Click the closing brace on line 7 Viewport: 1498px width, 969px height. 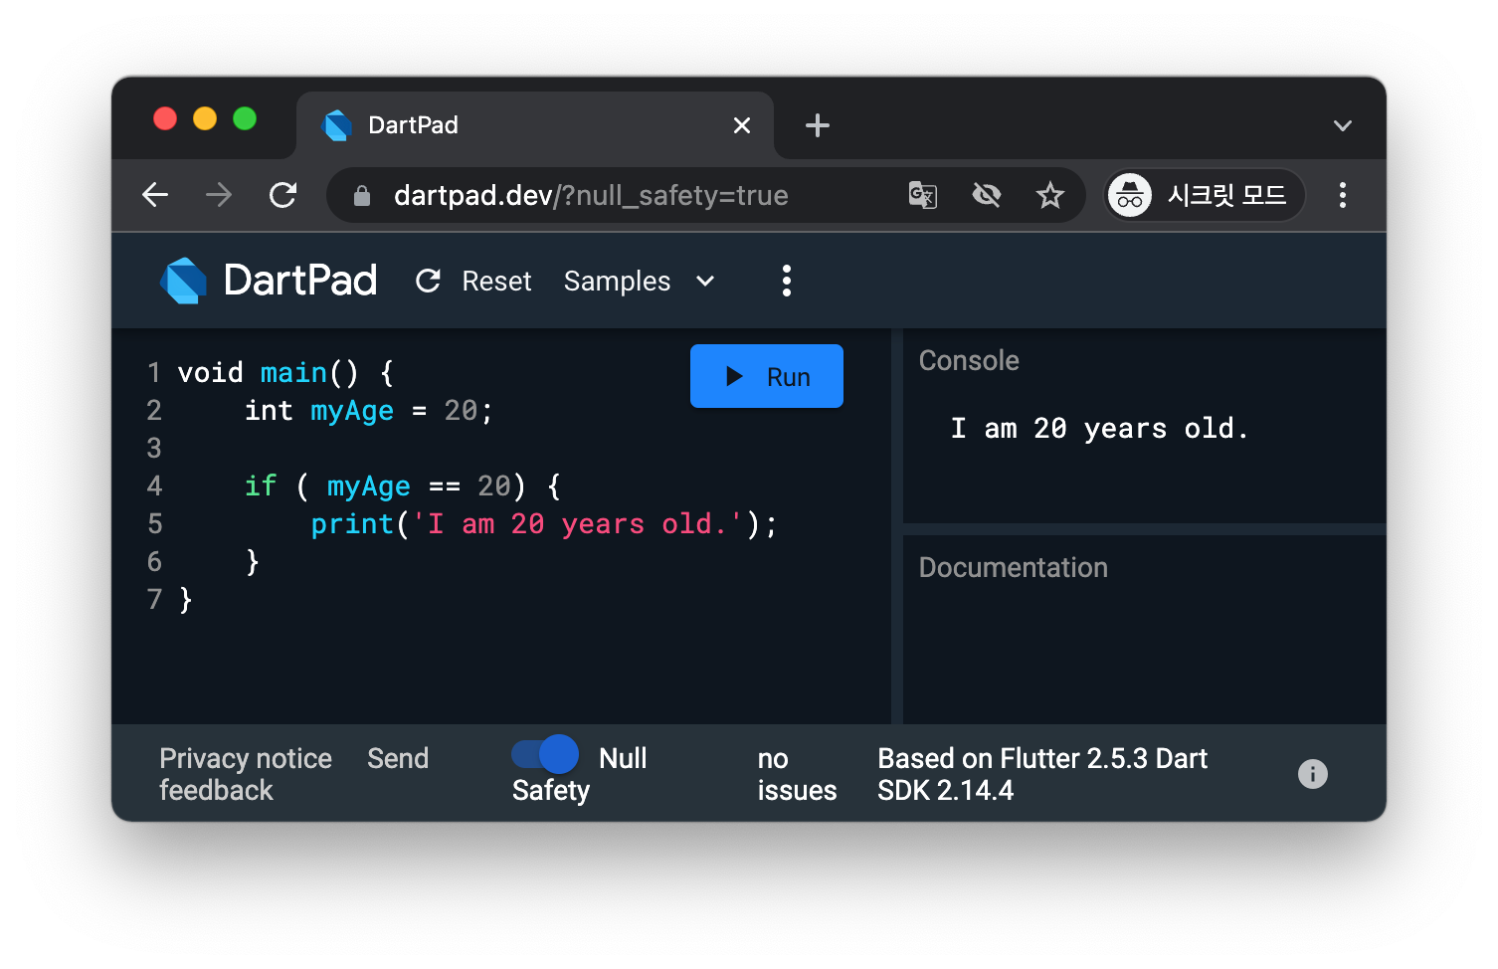[x=186, y=600]
